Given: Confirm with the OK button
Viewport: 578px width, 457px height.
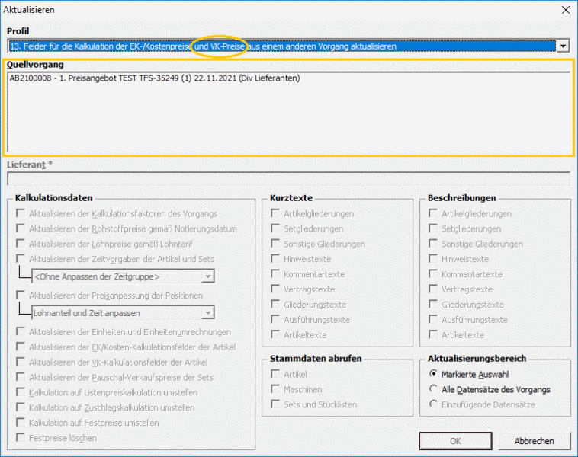Looking at the screenshot, I should tap(456, 441).
